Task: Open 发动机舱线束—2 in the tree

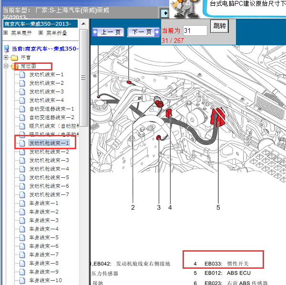Action: [x=49, y=152]
